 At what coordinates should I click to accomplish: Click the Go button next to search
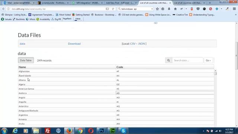click(208, 60)
